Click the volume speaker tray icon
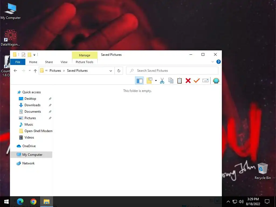This screenshot has width=276, height=207. pyautogui.click(x=241, y=202)
